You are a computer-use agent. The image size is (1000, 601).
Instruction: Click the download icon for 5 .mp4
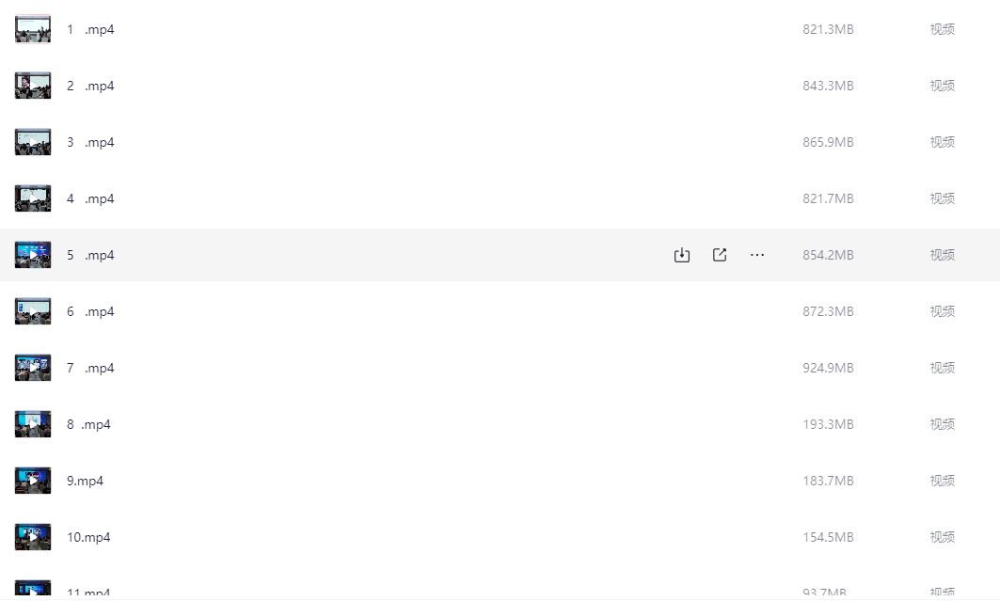682,255
